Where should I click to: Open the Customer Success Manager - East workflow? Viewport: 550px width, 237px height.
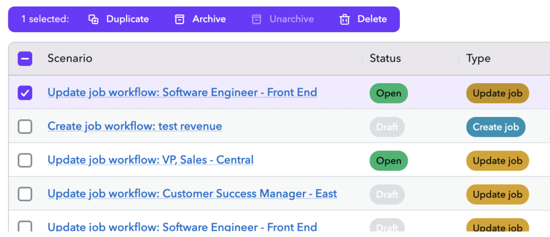(192, 194)
